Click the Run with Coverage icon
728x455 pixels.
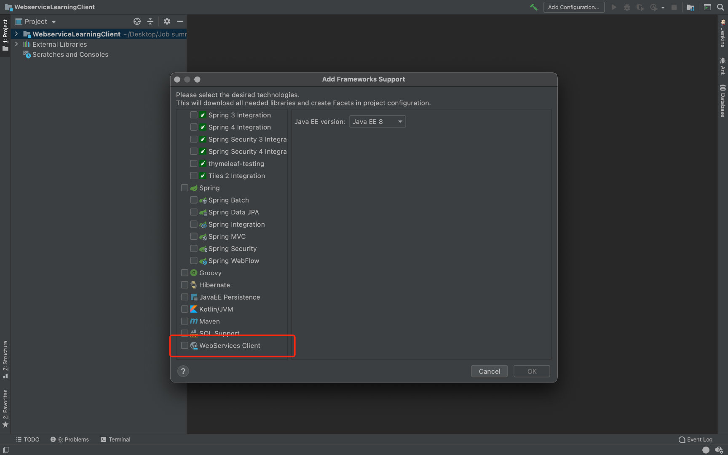coord(640,7)
